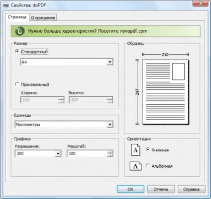Choose Альбомная orientation radio button
Viewport: 211px width, 199px height.
147,166
